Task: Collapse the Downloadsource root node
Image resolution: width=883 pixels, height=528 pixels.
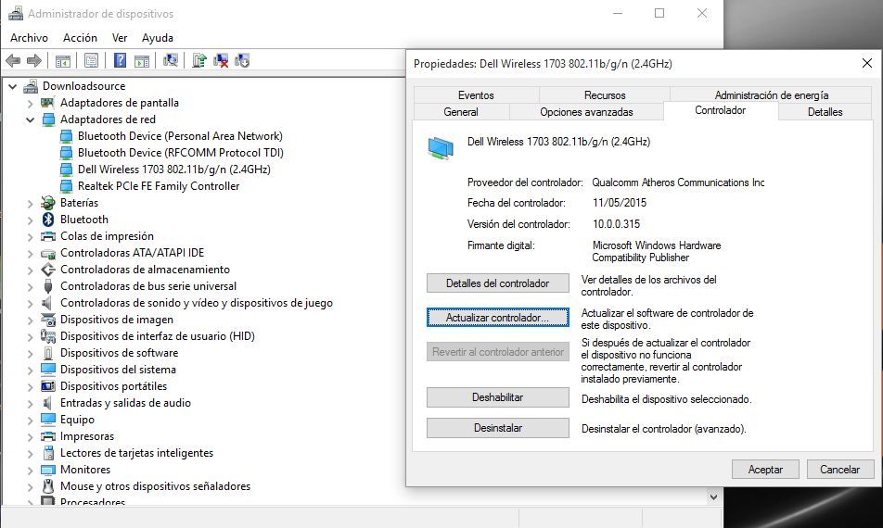Action: coord(12,86)
